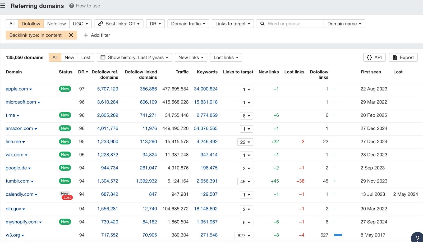Click the dofollow bar for tumblr.com
This screenshot has width=423, height=242.
click(334, 181)
